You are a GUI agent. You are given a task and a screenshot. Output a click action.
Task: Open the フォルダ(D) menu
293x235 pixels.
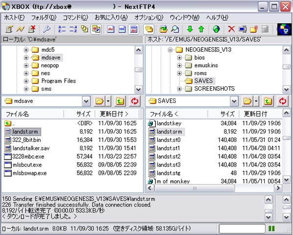[44, 18]
